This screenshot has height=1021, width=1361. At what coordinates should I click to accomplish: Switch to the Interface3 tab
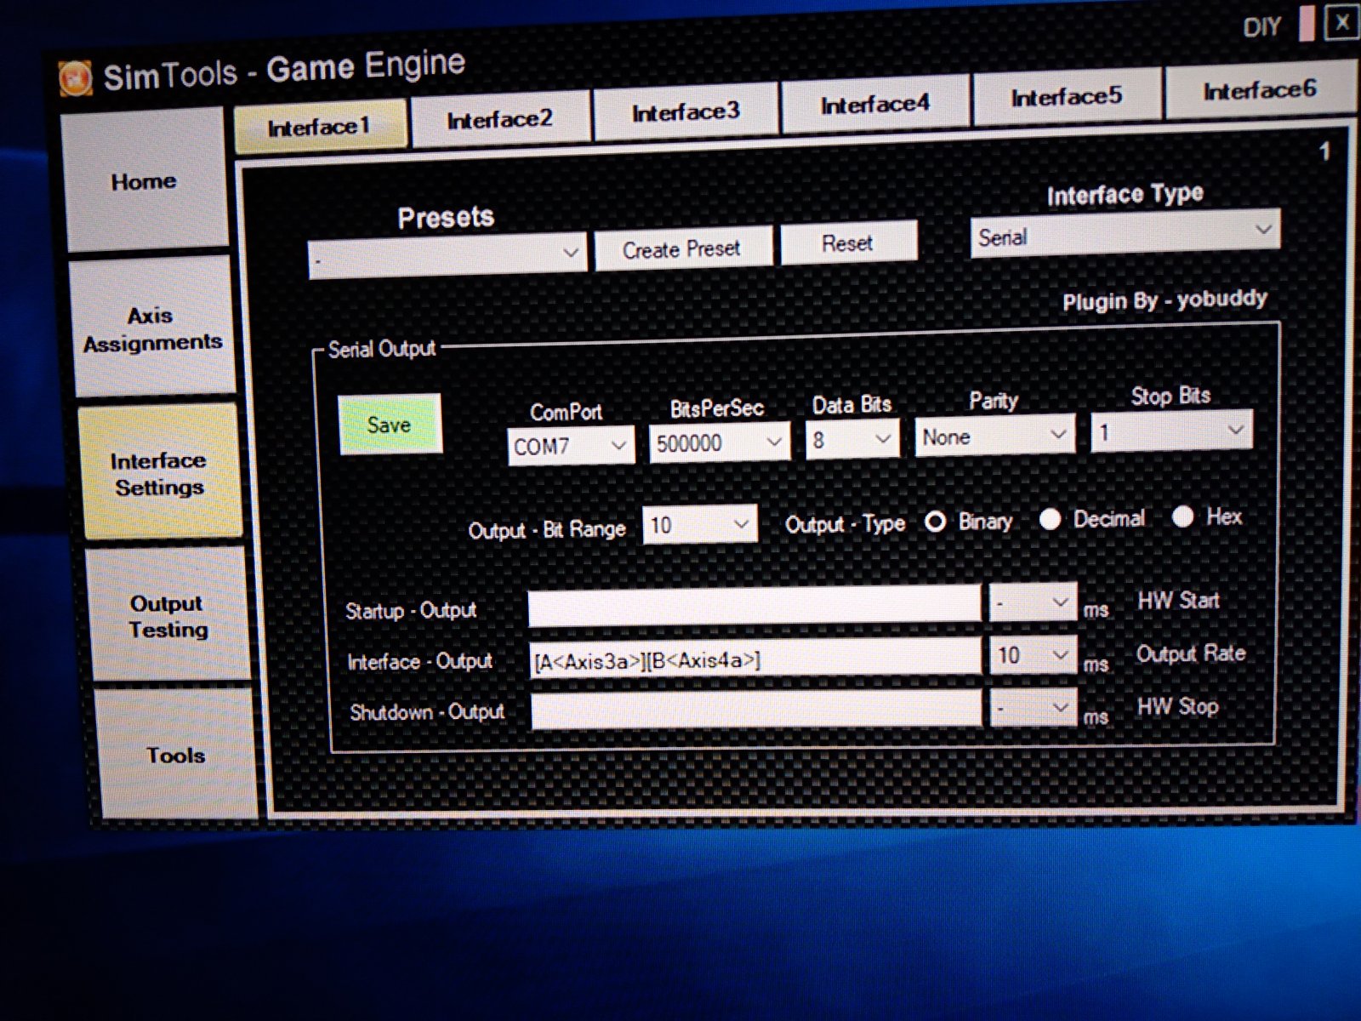(x=686, y=112)
